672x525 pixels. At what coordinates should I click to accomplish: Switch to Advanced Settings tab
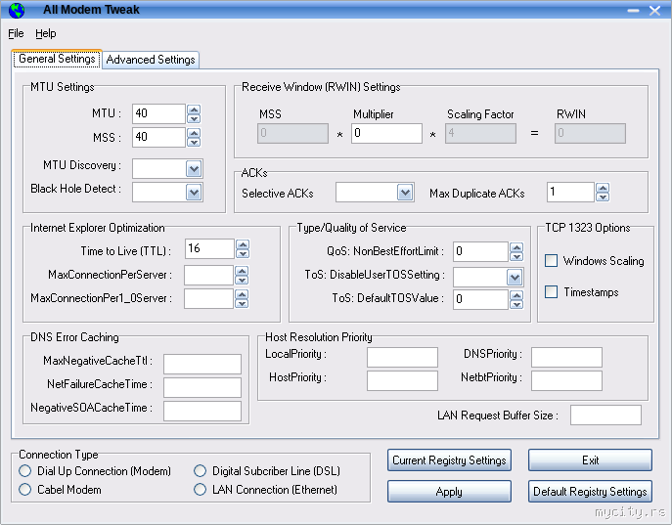pyautogui.click(x=151, y=60)
